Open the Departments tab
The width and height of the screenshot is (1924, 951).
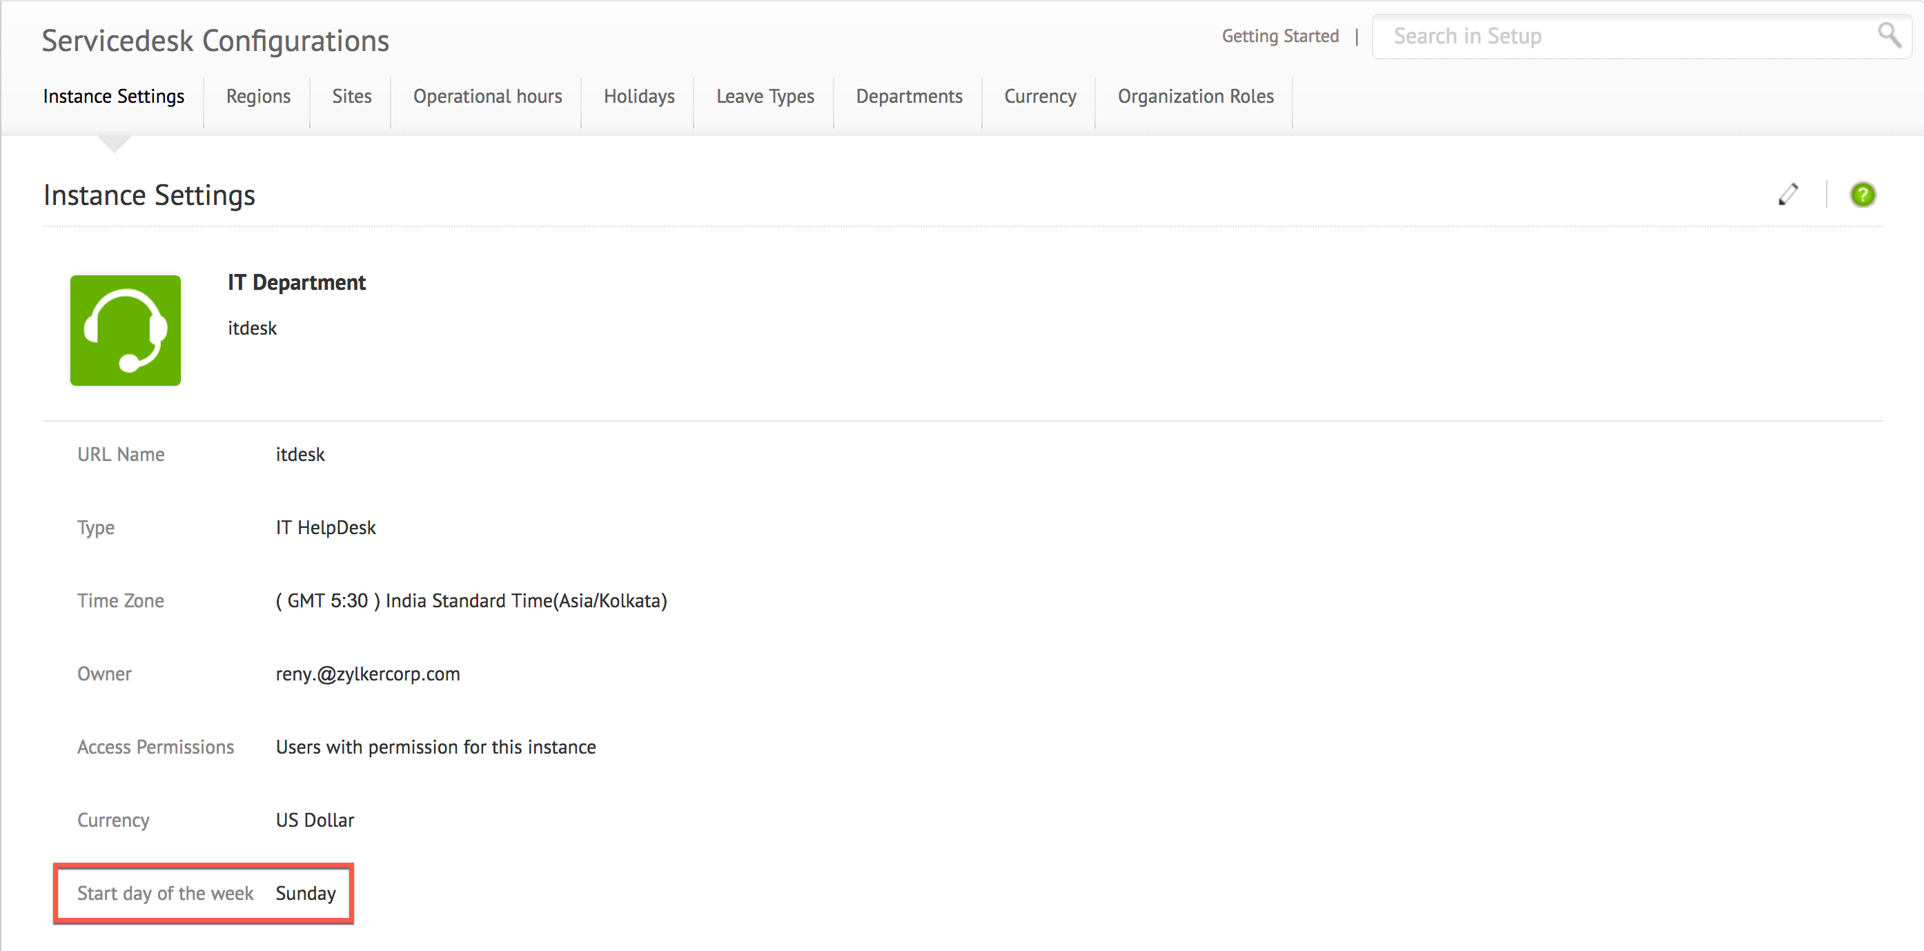pos(908,97)
